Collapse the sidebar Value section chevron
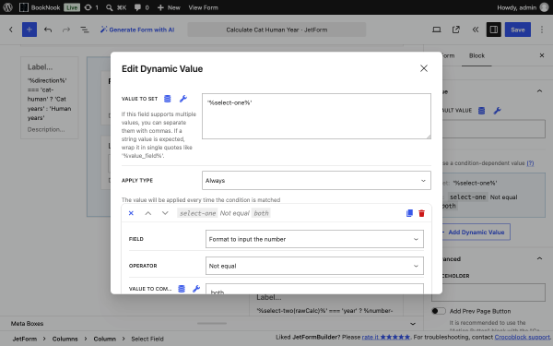This screenshot has width=553, height=346. pos(539,91)
